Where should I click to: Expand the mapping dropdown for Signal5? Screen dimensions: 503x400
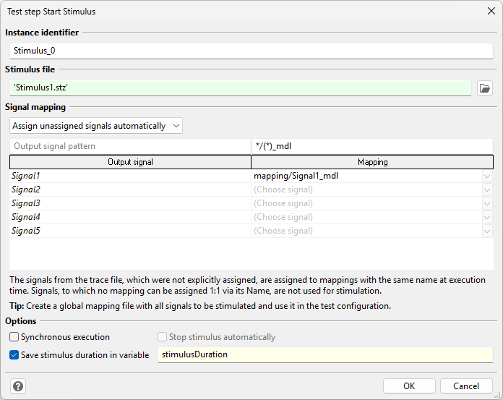pos(487,231)
